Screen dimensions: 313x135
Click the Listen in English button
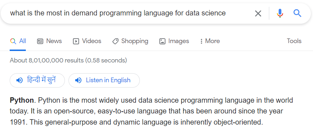point(104,80)
